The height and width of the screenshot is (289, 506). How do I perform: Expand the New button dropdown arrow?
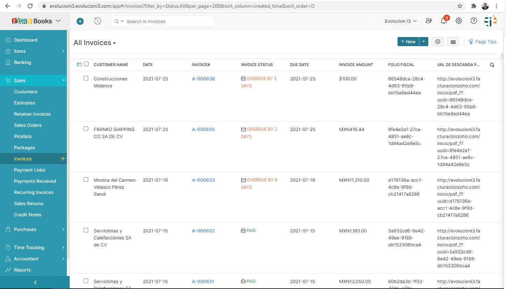pos(424,42)
